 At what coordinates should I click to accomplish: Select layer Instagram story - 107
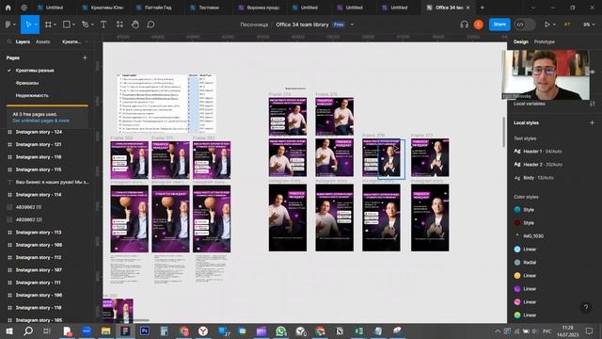point(39,270)
